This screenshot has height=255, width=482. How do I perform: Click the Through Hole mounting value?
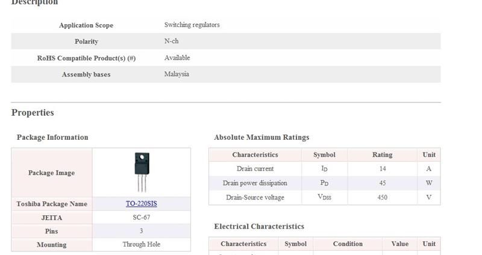(141, 245)
